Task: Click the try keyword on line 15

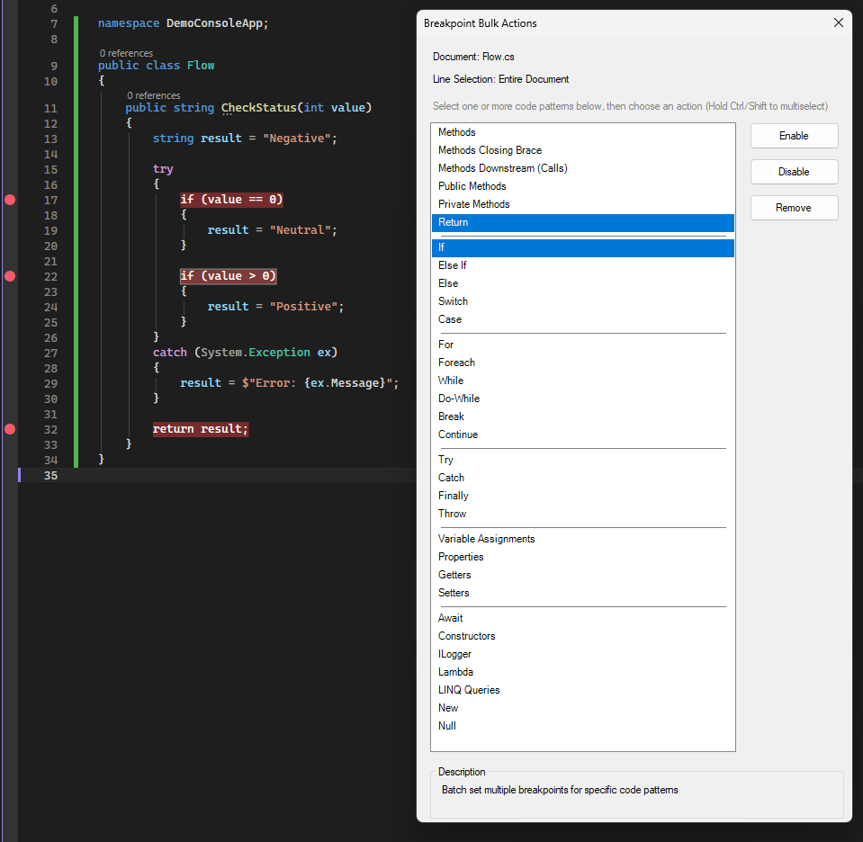Action: pos(163,169)
